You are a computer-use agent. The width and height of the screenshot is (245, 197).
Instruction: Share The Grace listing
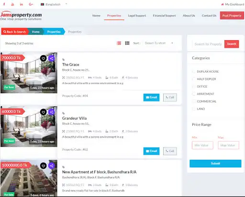coord(51,58)
